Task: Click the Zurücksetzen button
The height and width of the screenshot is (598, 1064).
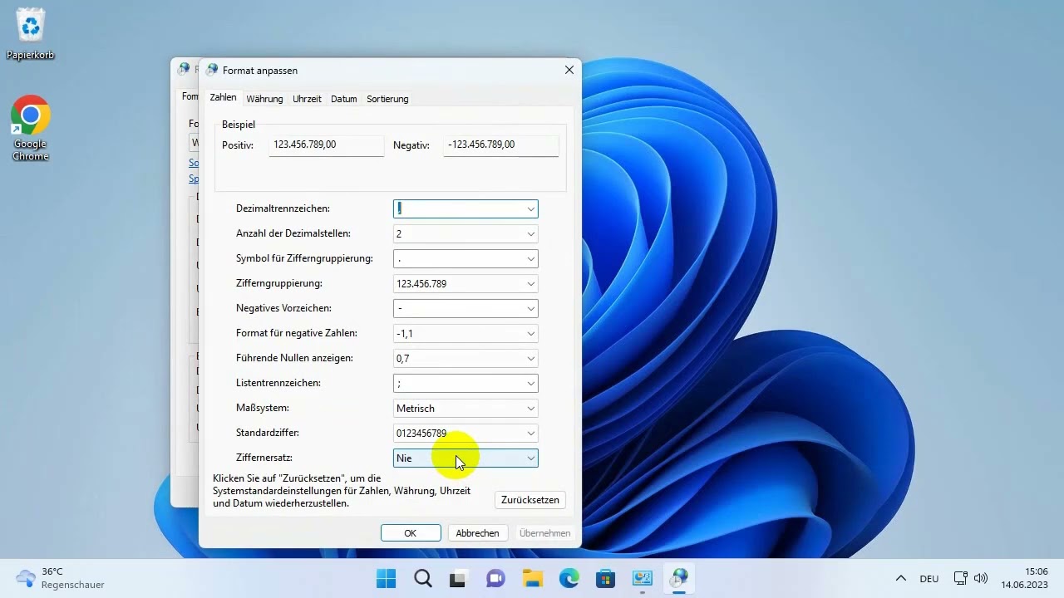Action: tap(530, 500)
